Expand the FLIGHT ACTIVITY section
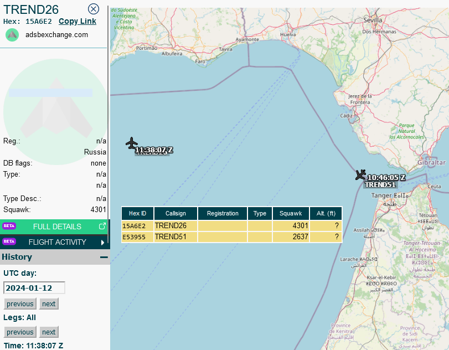Viewport: 449px width, 350px height. 55,242
